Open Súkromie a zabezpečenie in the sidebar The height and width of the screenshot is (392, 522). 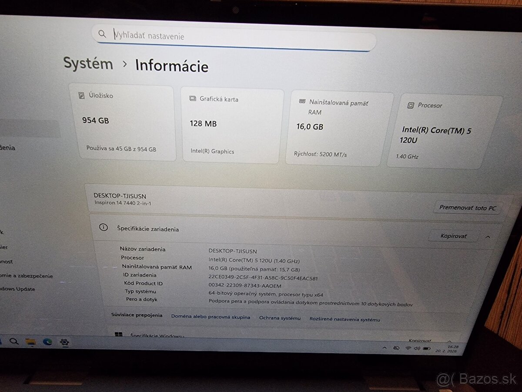(26, 275)
